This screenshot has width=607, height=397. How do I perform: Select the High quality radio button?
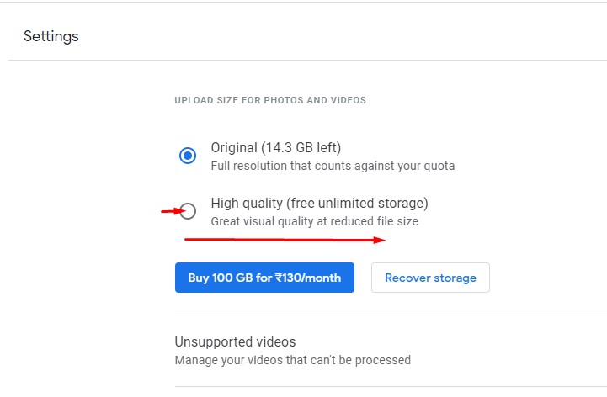pyautogui.click(x=188, y=211)
